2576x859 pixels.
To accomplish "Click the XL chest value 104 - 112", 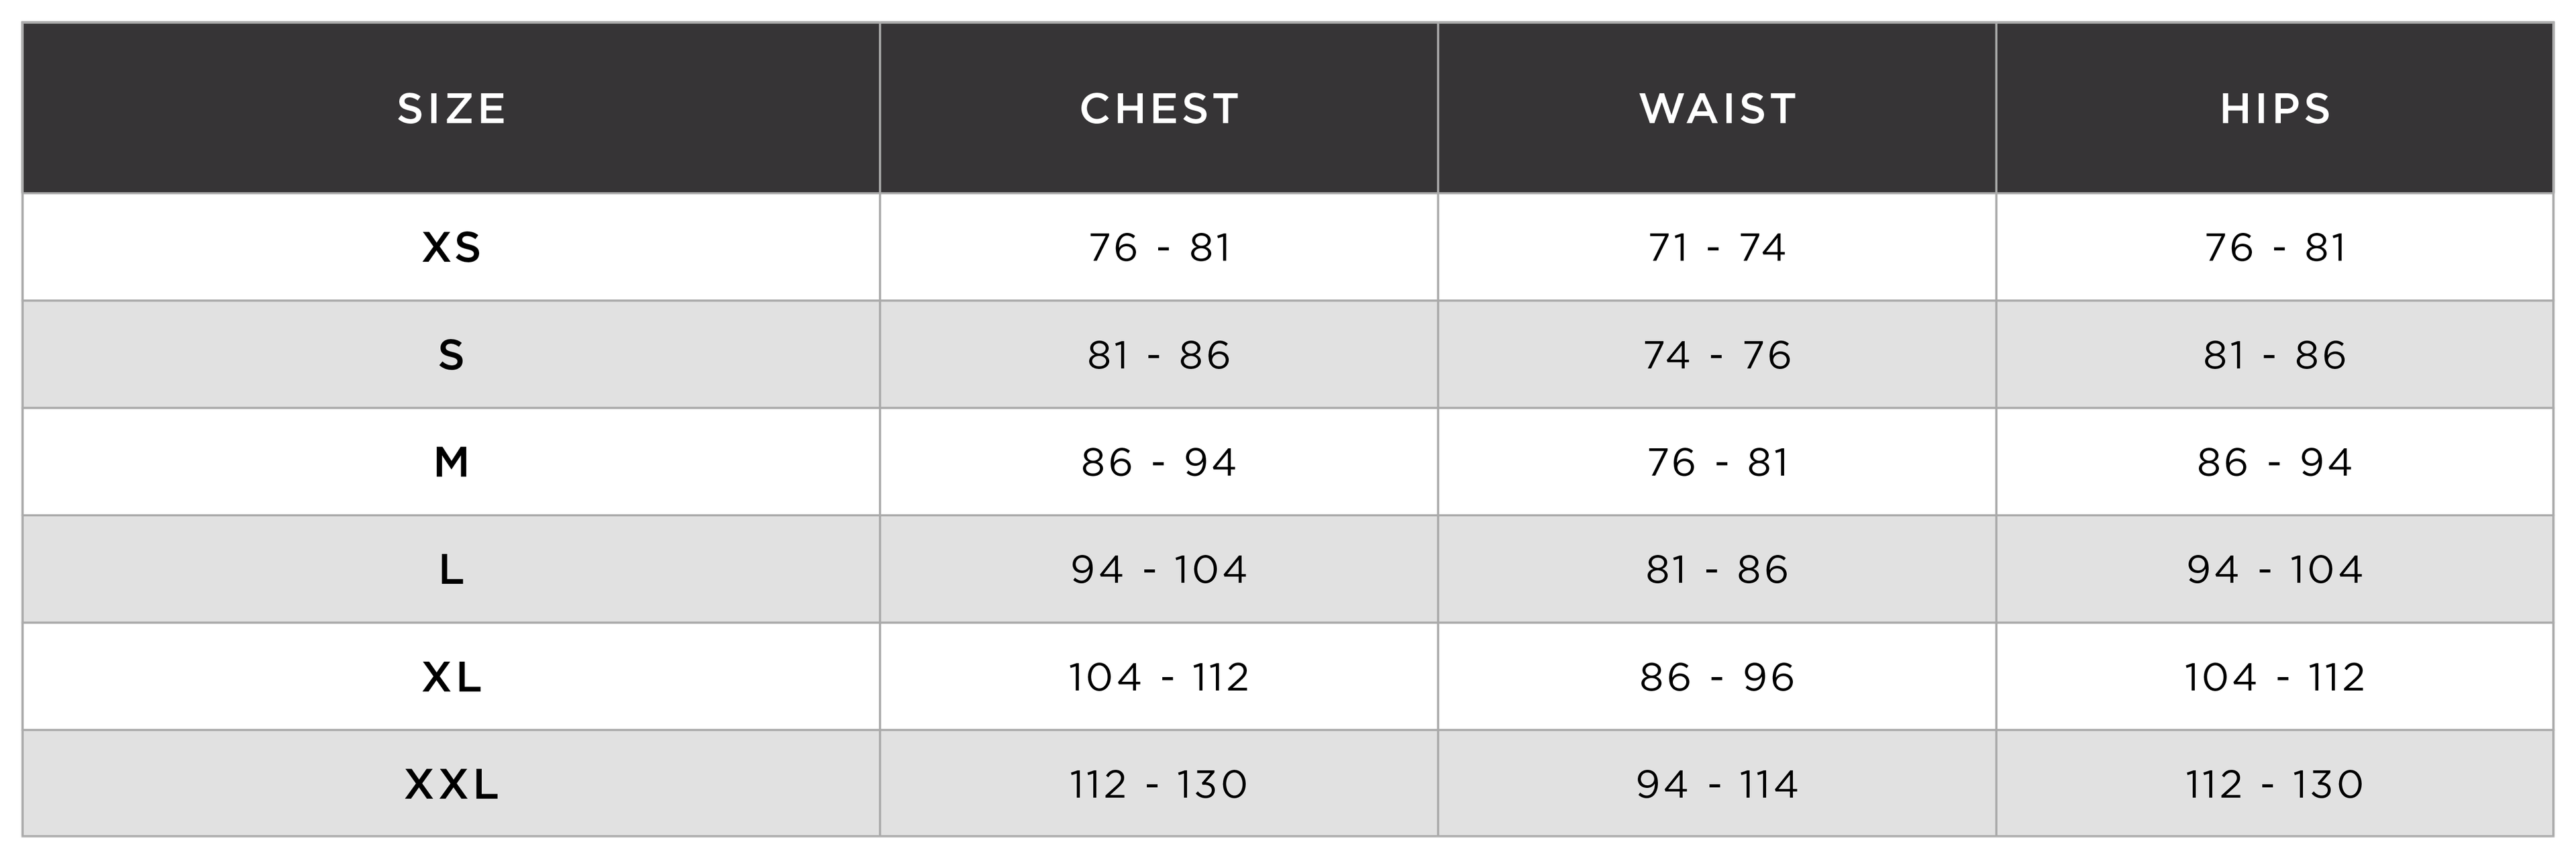I will [1159, 677].
